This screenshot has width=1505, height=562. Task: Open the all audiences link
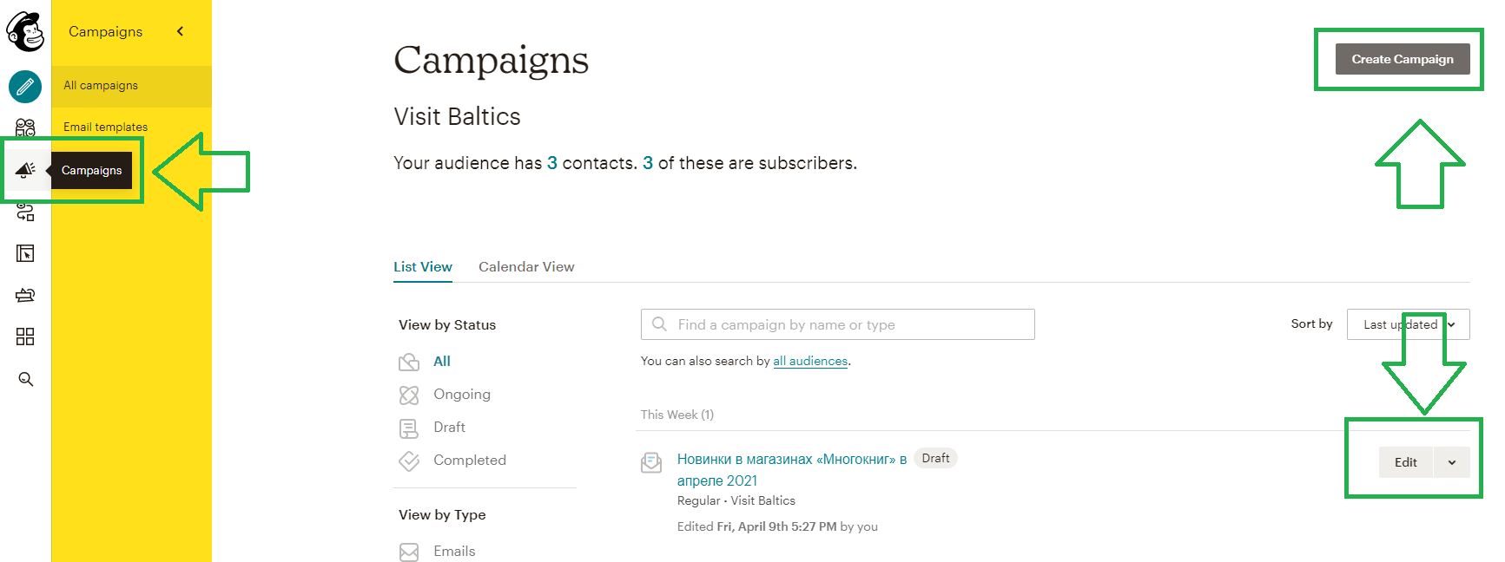click(x=810, y=361)
